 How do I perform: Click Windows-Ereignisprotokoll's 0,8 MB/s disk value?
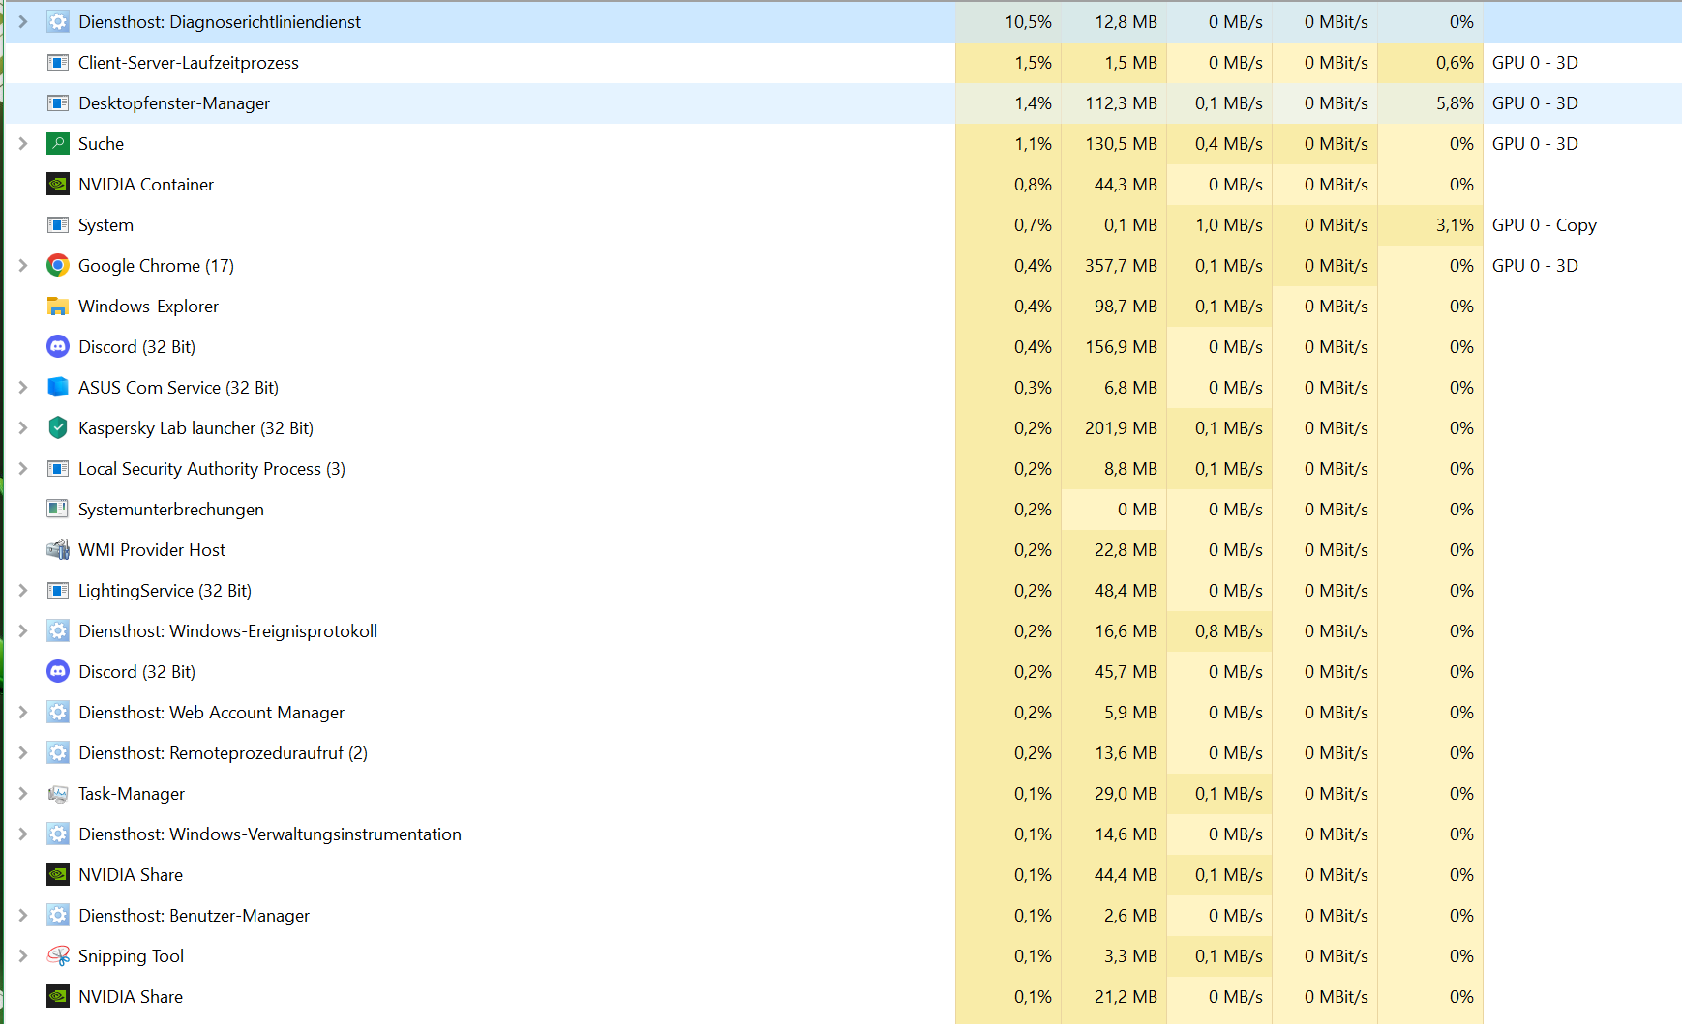[1229, 631]
